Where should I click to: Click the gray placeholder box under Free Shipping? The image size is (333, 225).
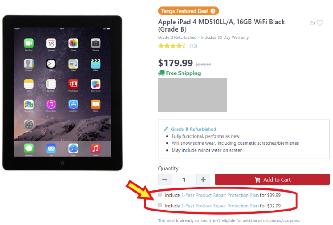[192, 95]
